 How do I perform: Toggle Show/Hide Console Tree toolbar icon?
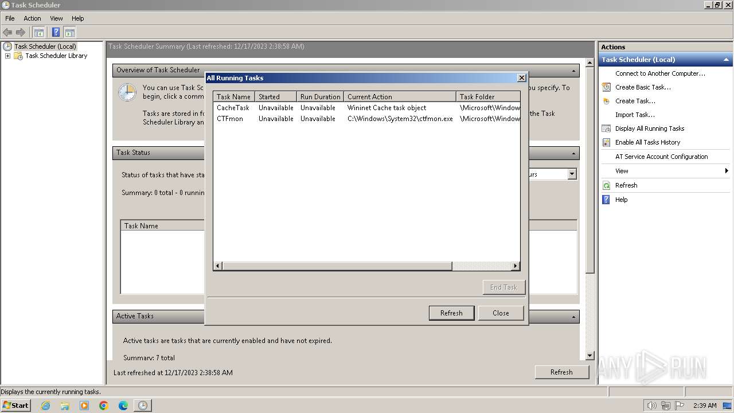tap(38, 32)
